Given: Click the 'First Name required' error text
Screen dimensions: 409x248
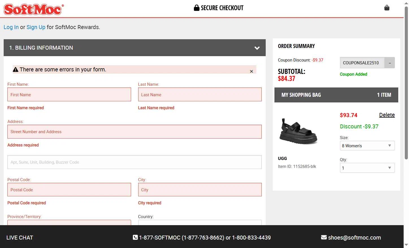Looking at the screenshot, I should (25, 108).
